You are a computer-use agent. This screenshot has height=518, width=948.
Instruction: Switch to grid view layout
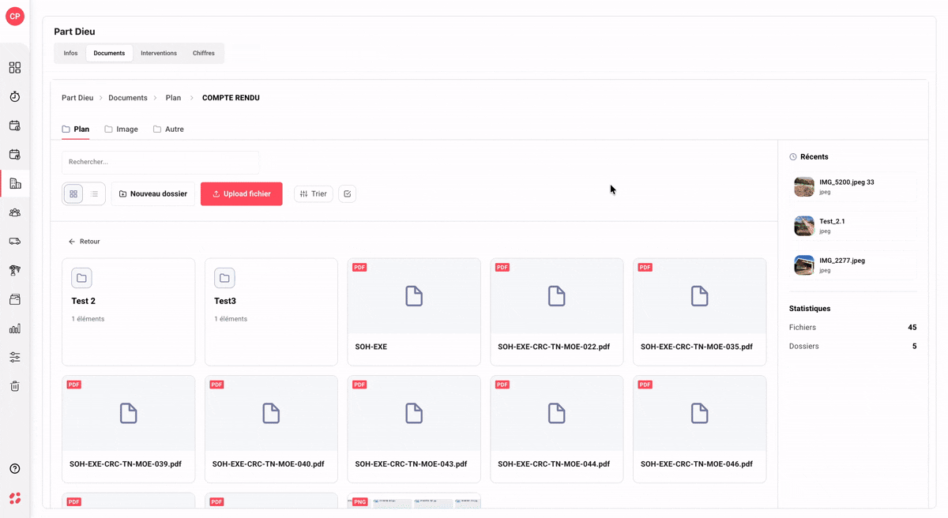click(x=73, y=193)
